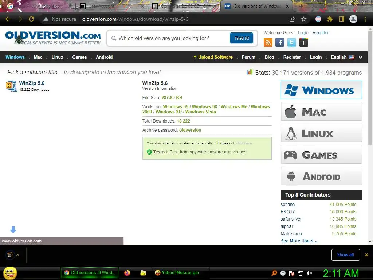Open the OldVersion Facebook page icon
The image size is (373, 280).
(x=280, y=43)
